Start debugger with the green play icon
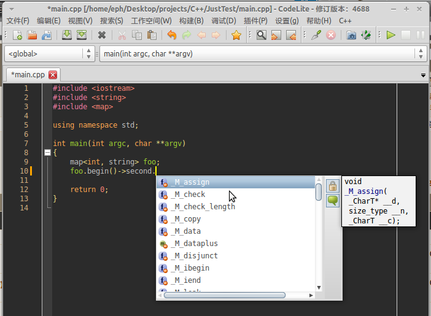Screen dimensions: 431x316 391,35
